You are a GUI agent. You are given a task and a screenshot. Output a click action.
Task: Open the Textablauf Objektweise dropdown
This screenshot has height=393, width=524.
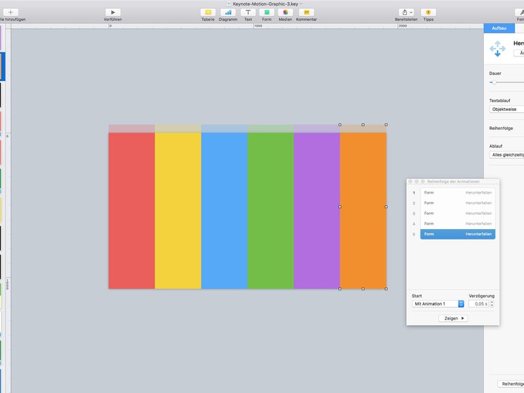point(506,109)
